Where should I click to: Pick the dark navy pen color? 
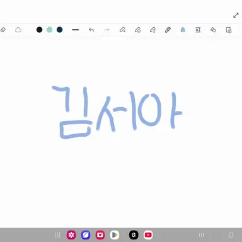coord(60,30)
